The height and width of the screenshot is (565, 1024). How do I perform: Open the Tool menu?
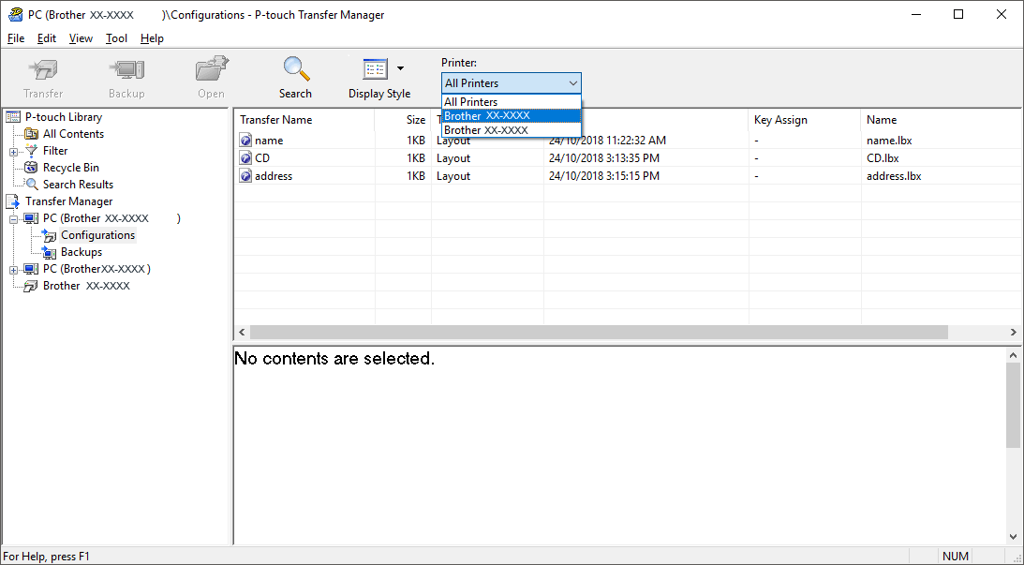pyautogui.click(x=116, y=38)
